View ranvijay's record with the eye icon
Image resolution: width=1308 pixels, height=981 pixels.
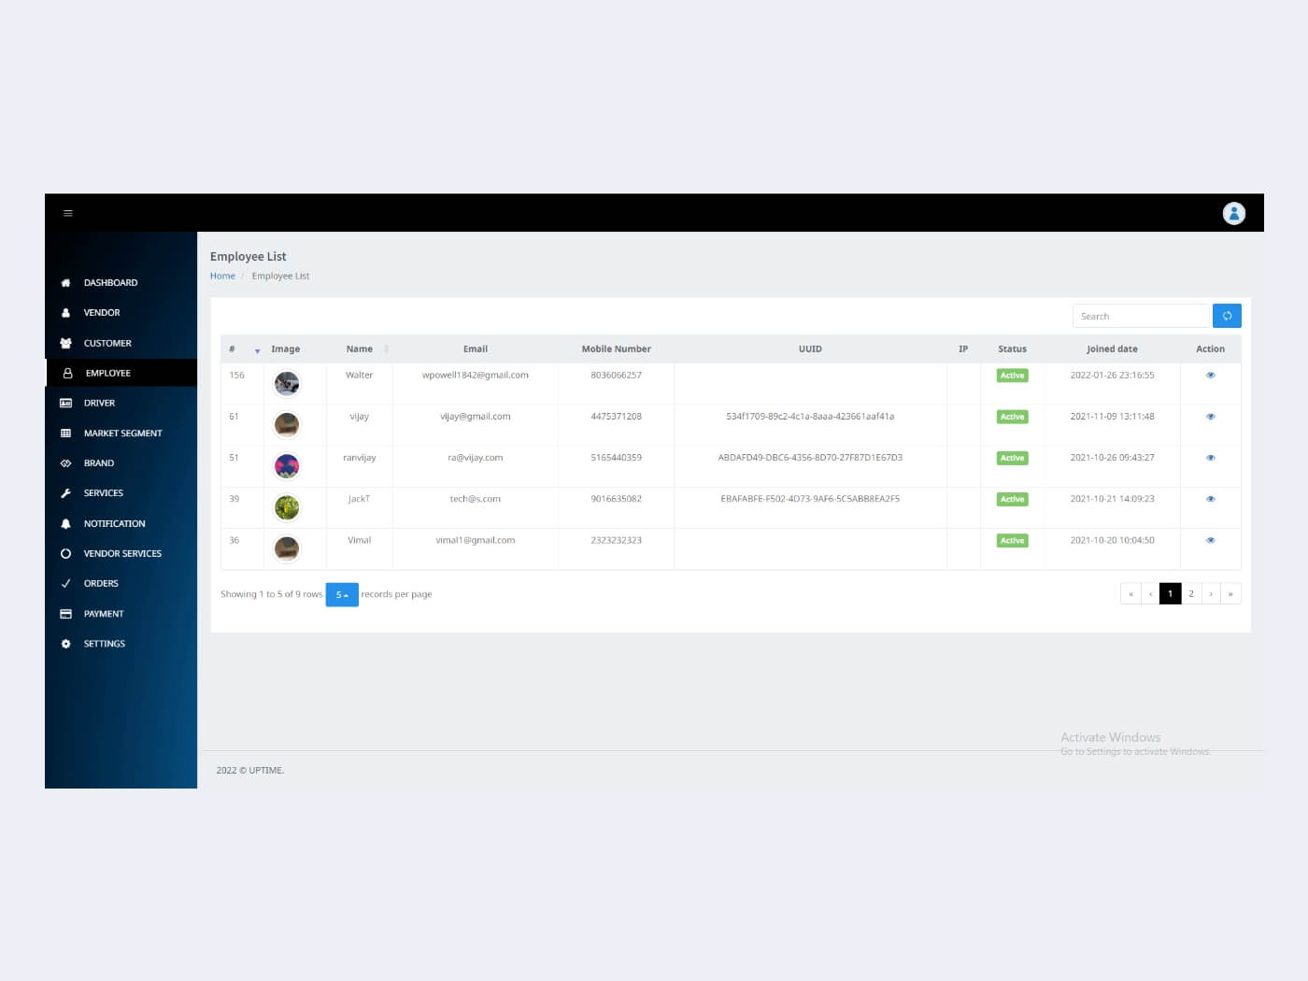(1210, 458)
